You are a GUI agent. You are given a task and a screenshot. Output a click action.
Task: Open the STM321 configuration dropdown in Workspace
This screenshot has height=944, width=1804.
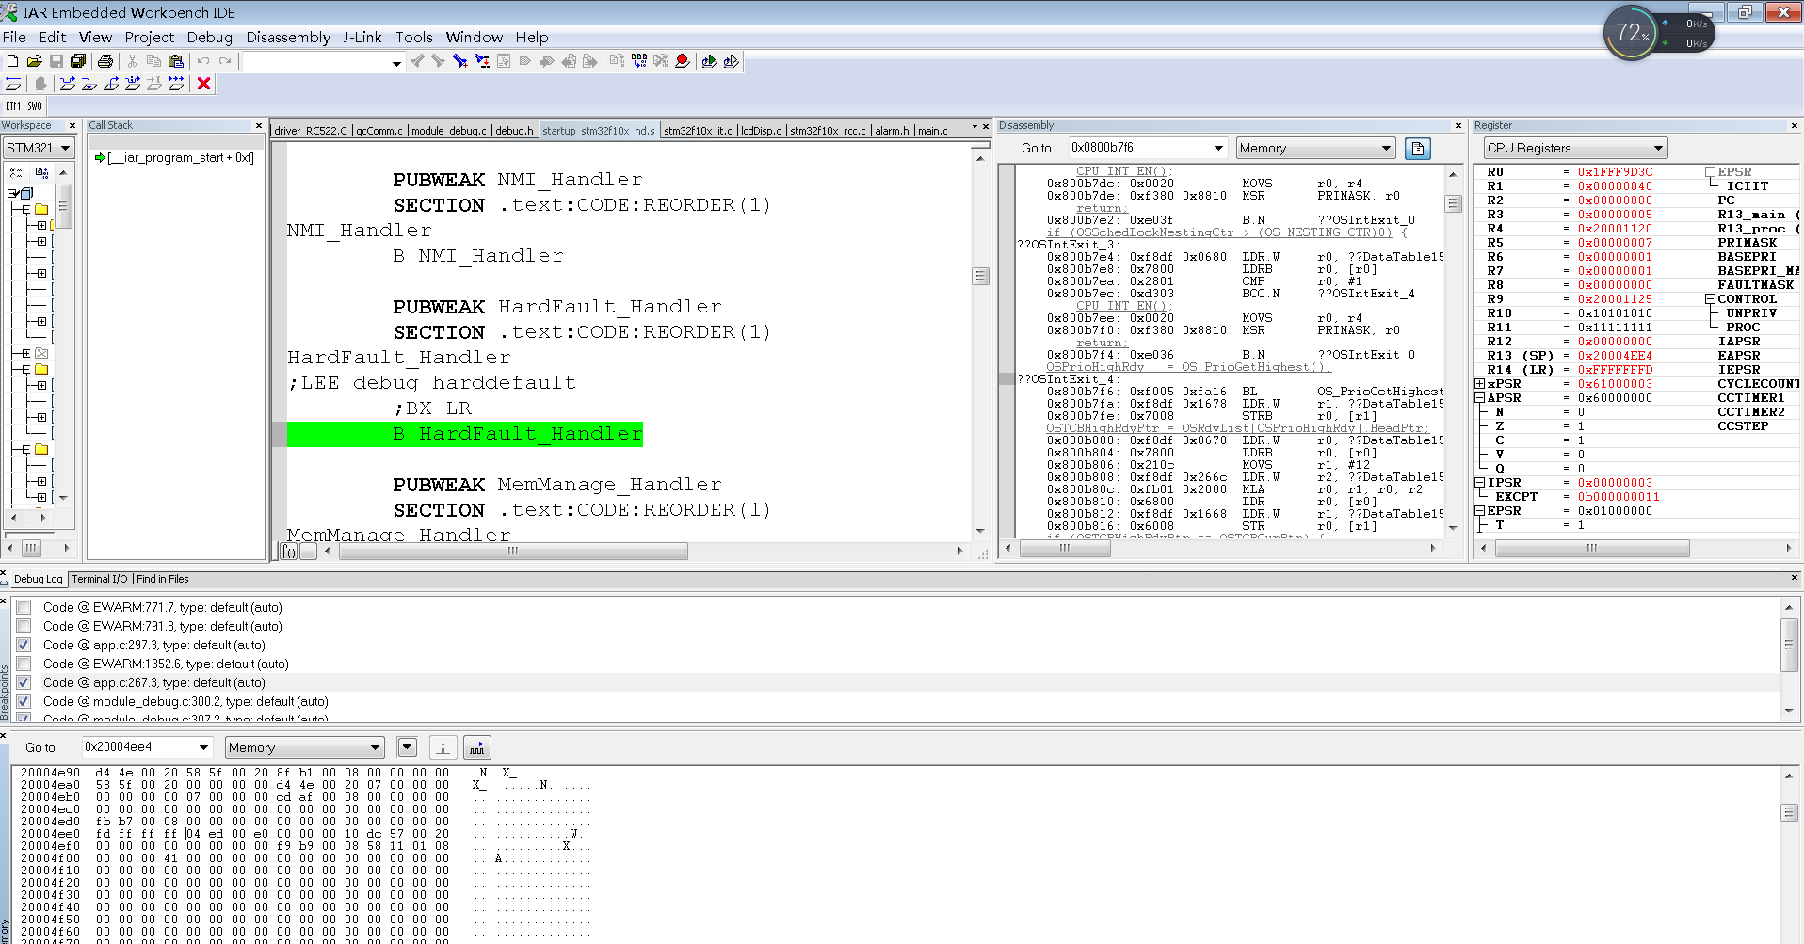(x=65, y=148)
